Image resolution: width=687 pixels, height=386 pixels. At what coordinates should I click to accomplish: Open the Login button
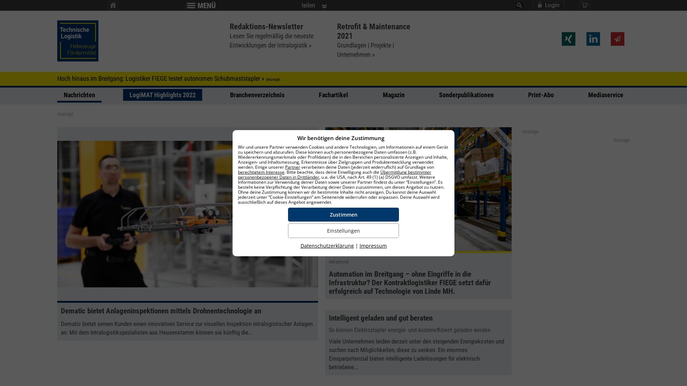tap(548, 5)
